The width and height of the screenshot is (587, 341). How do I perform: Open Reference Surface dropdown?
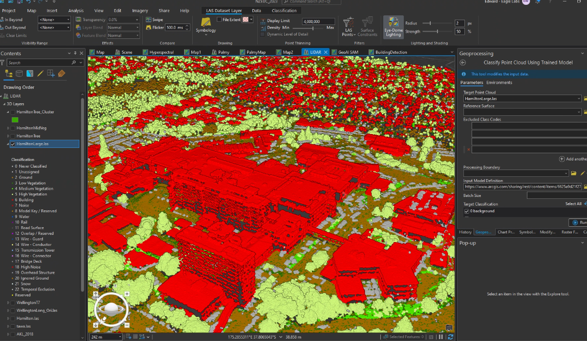tap(578, 112)
